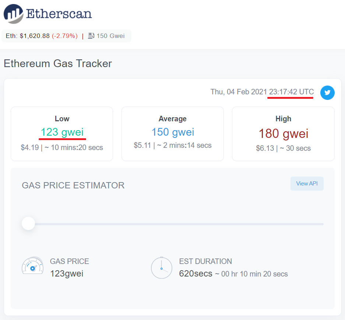Click the GAS PRICE ESTIMATOR title
Viewport: 345px width, 320px height.
click(73, 185)
